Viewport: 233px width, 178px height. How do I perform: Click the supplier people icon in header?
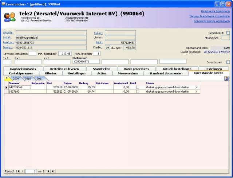pyautogui.click(x=9, y=16)
